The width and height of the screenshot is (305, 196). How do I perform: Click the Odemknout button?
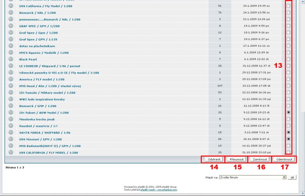[284, 159]
